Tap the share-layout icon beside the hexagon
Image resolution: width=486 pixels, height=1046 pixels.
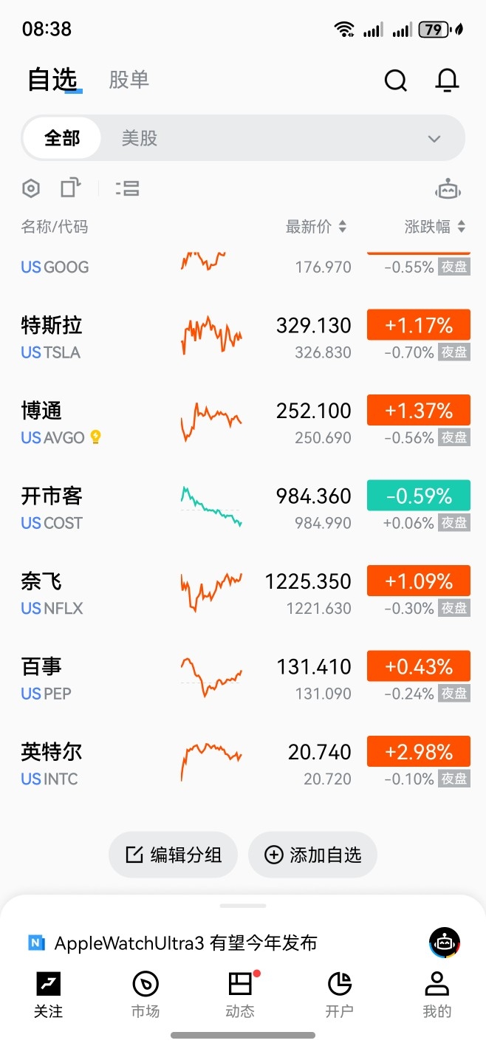[70, 188]
